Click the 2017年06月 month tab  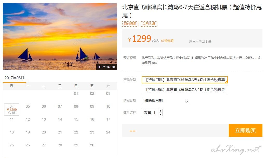[14, 78]
